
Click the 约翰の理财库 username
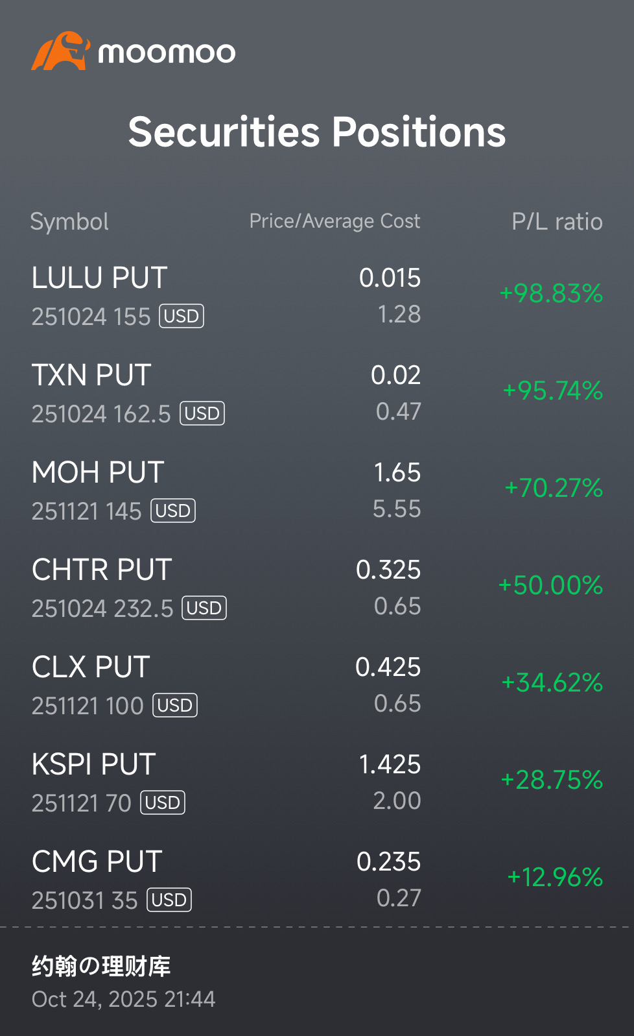pyautogui.click(x=101, y=967)
